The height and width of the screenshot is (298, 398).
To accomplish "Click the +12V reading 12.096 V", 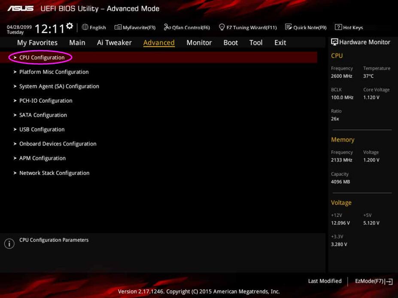I will [x=340, y=223].
